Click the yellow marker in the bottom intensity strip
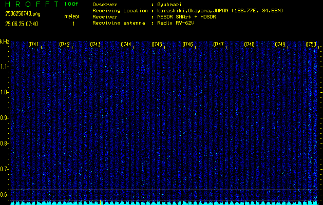 (100, 202)
